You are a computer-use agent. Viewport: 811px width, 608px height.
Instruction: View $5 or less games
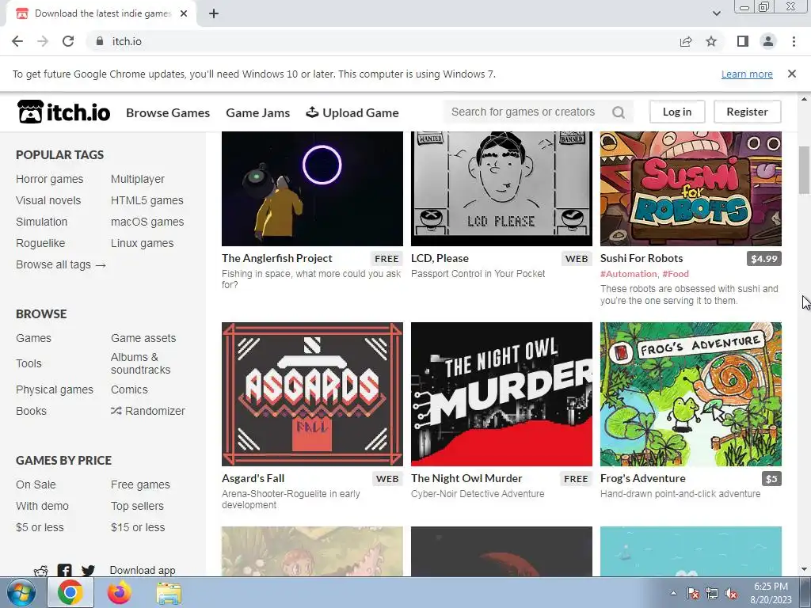(x=40, y=527)
